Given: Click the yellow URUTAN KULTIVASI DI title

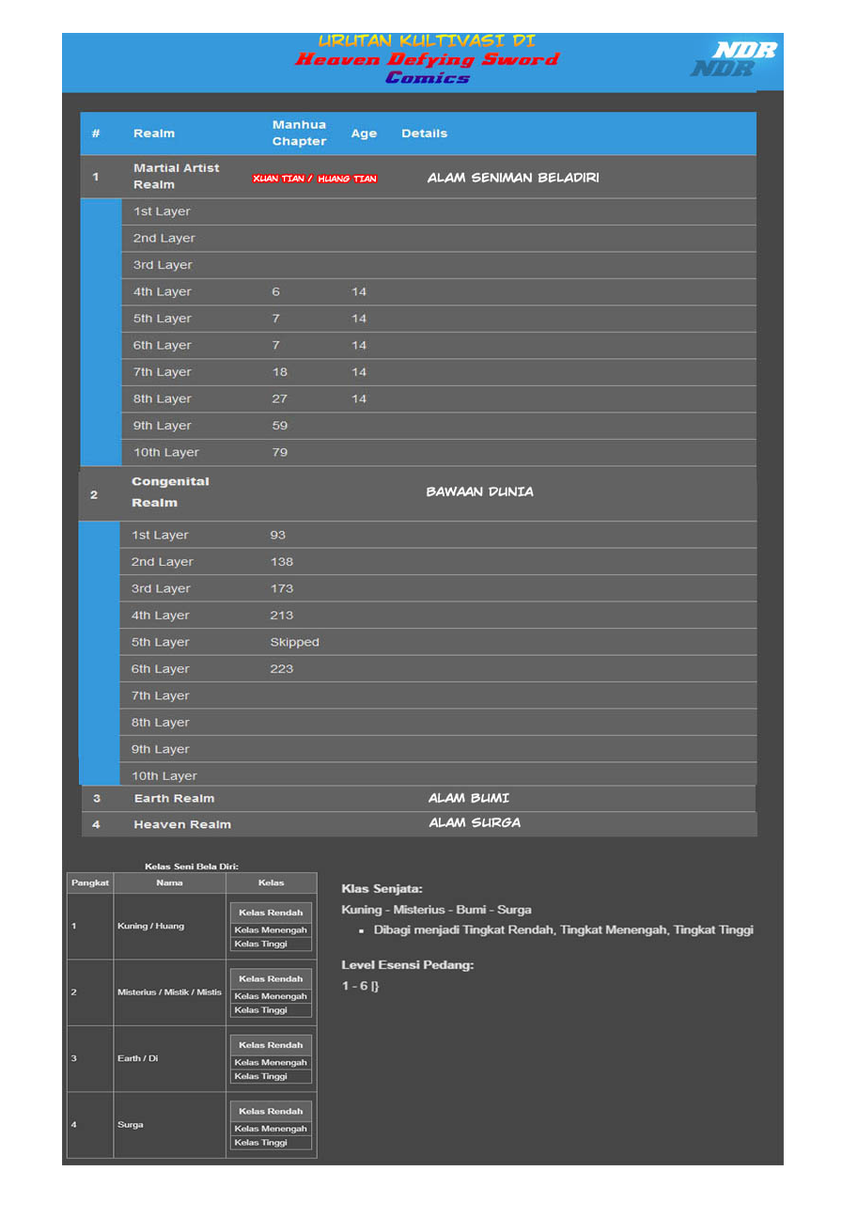Looking at the screenshot, I should (428, 41).
